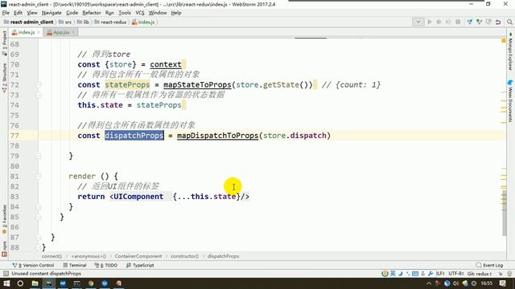
Task: Open the npm tool window sidebar tab
Action: [4, 248]
